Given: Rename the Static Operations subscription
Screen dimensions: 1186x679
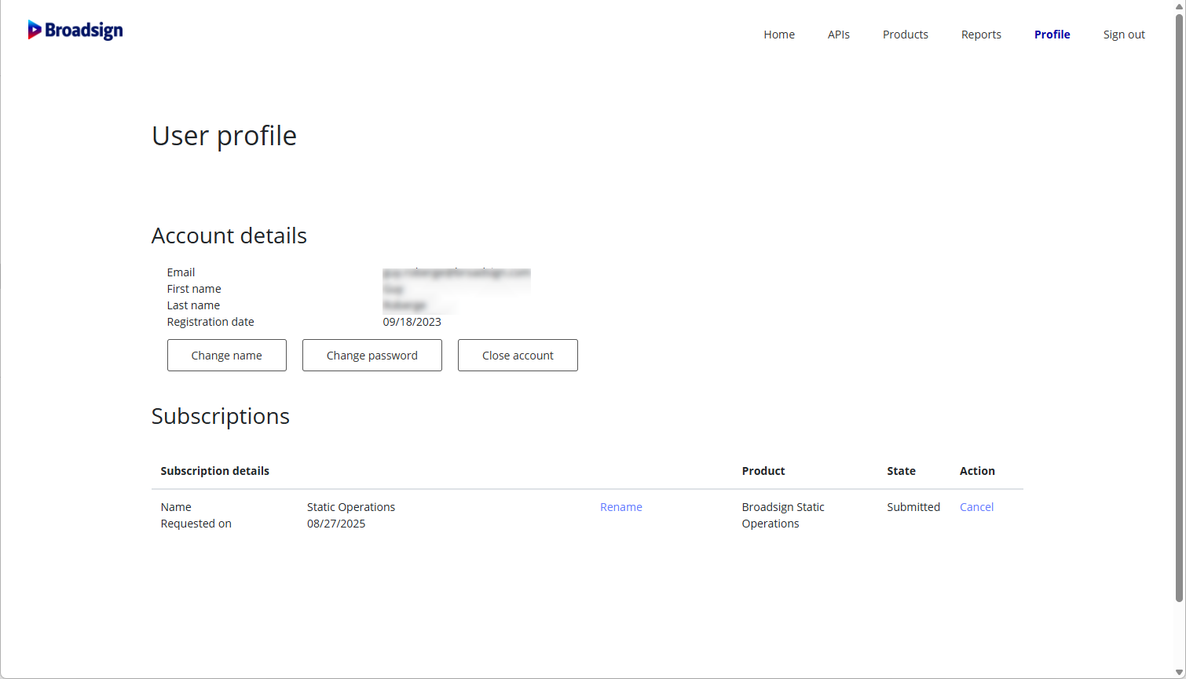Looking at the screenshot, I should pos(621,507).
